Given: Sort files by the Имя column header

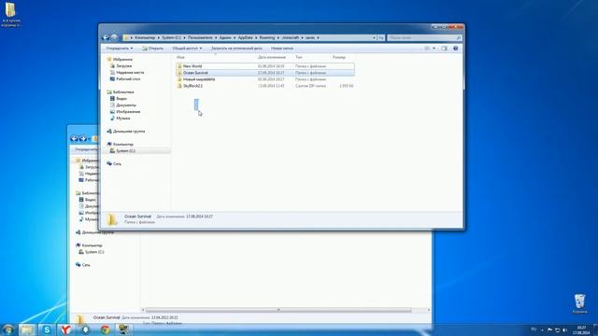Looking at the screenshot, I should tap(180, 57).
